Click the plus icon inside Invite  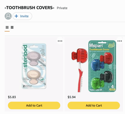click(16, 16)
